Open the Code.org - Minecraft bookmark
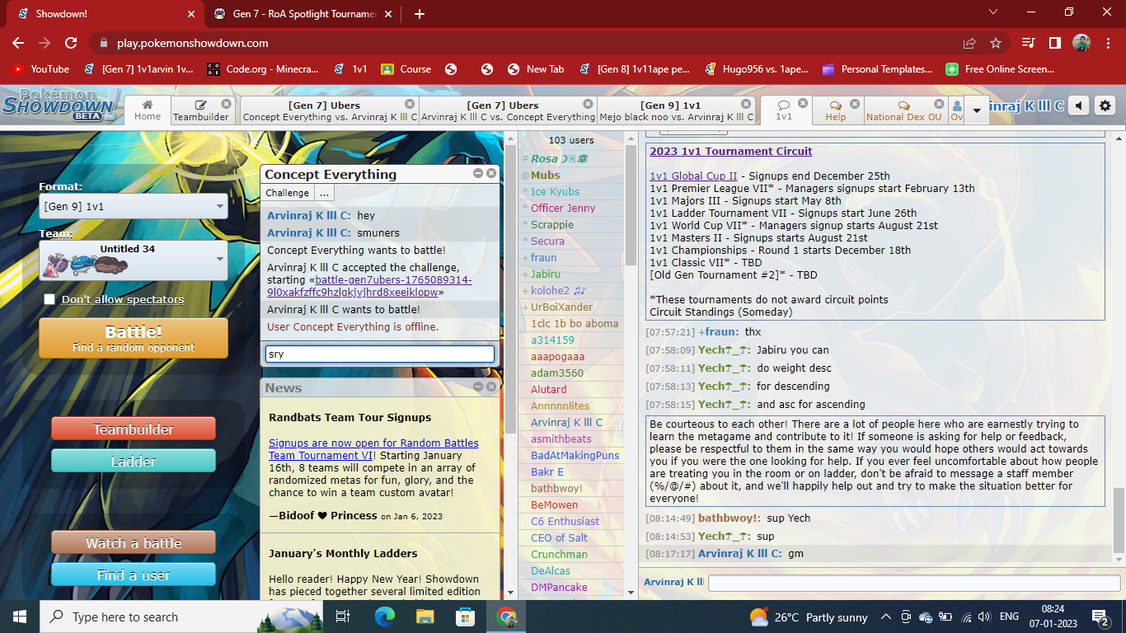Viewport: 1126px width, 633px height. [263, 69]
